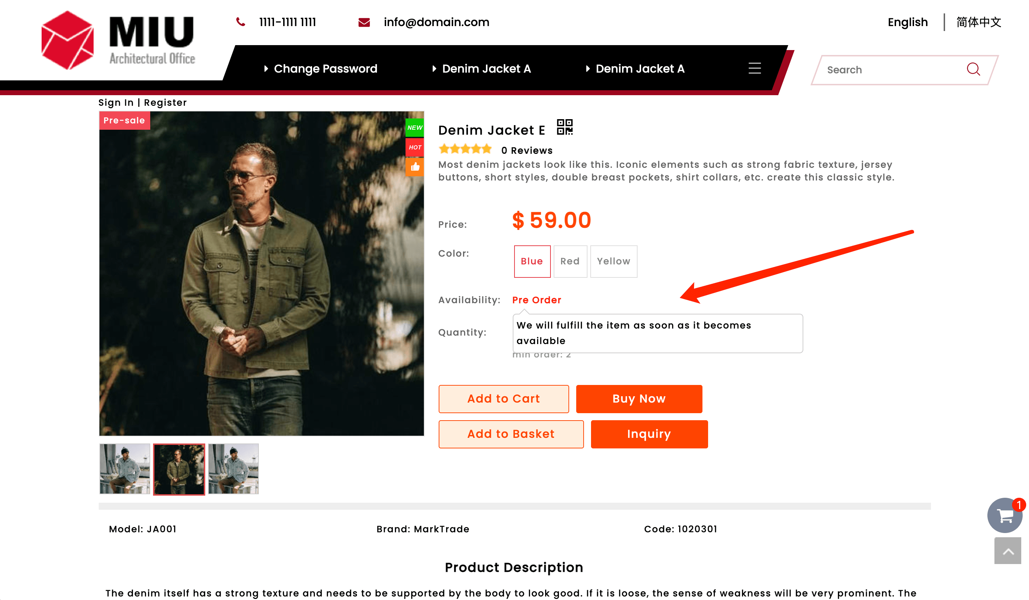Click the QR code icon beside product title
1029x600 pixels.
pos(565,127)
